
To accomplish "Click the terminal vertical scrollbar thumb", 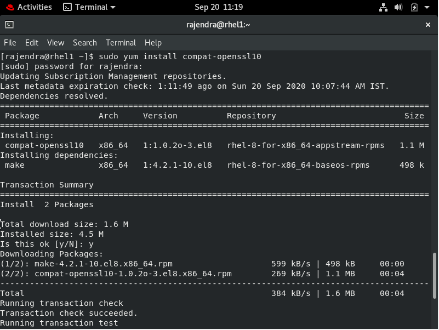I will click(x=435, y=289).
